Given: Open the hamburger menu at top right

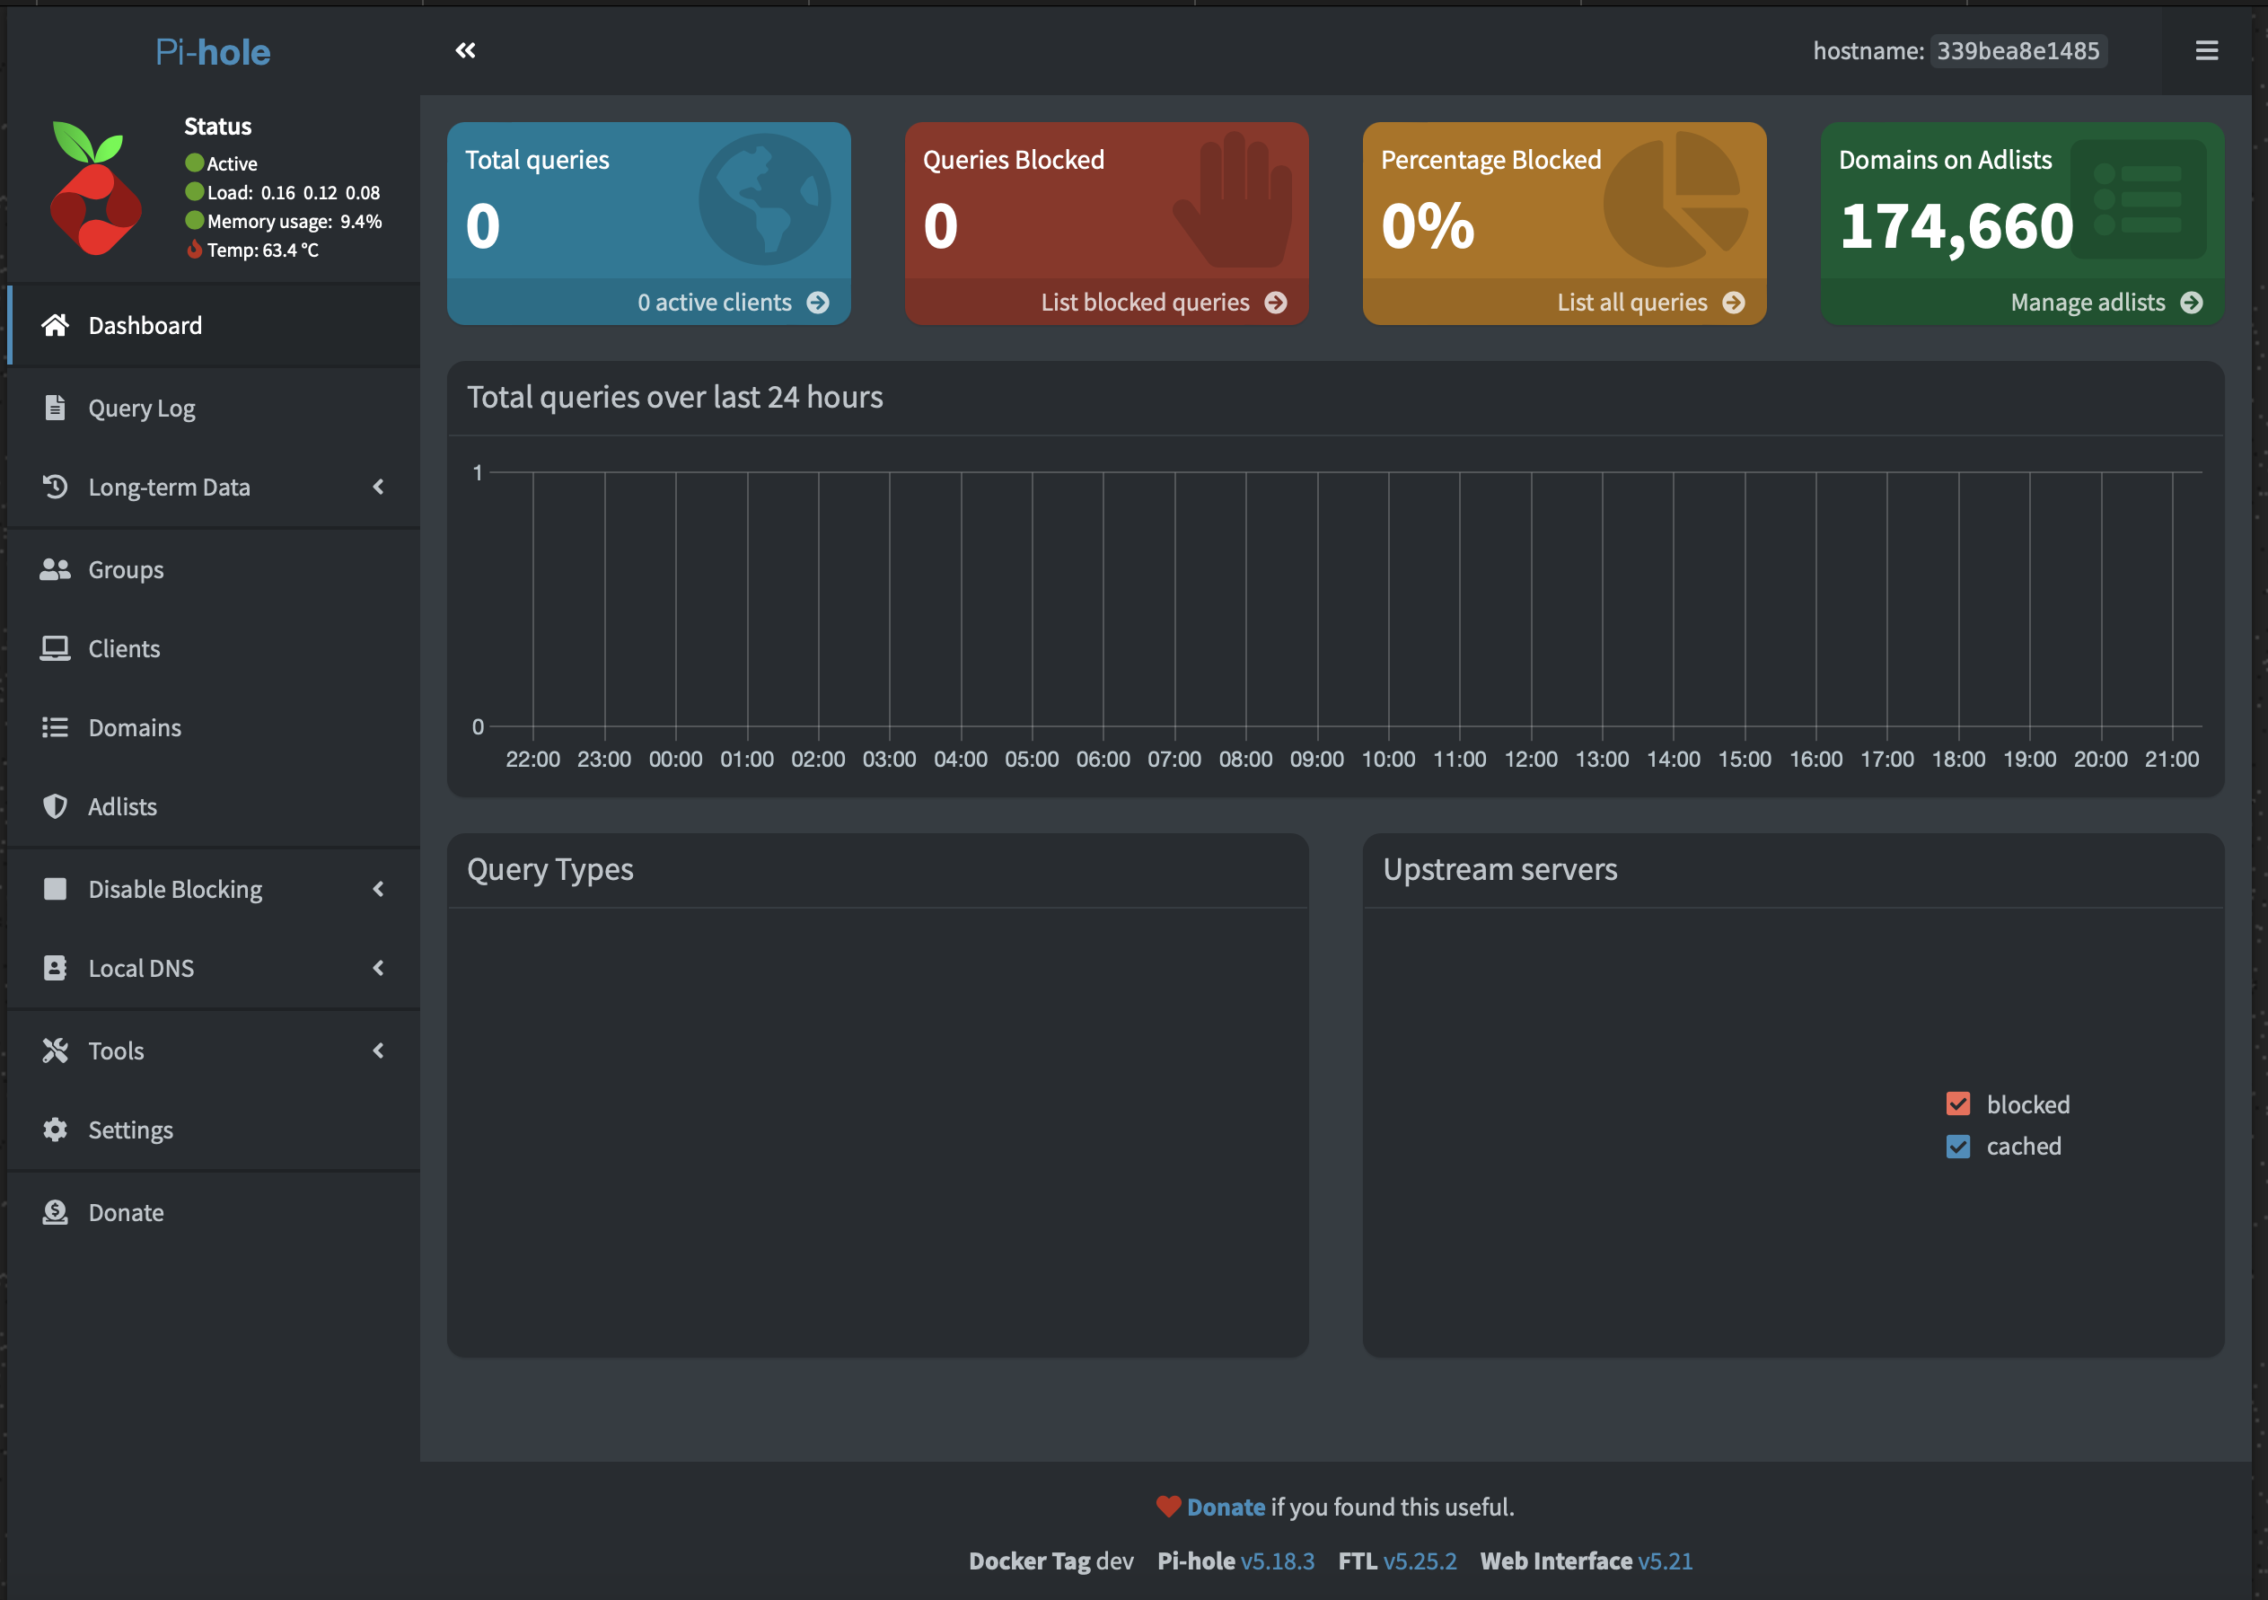Looking at the screenshot, I should pos(2206,50).
